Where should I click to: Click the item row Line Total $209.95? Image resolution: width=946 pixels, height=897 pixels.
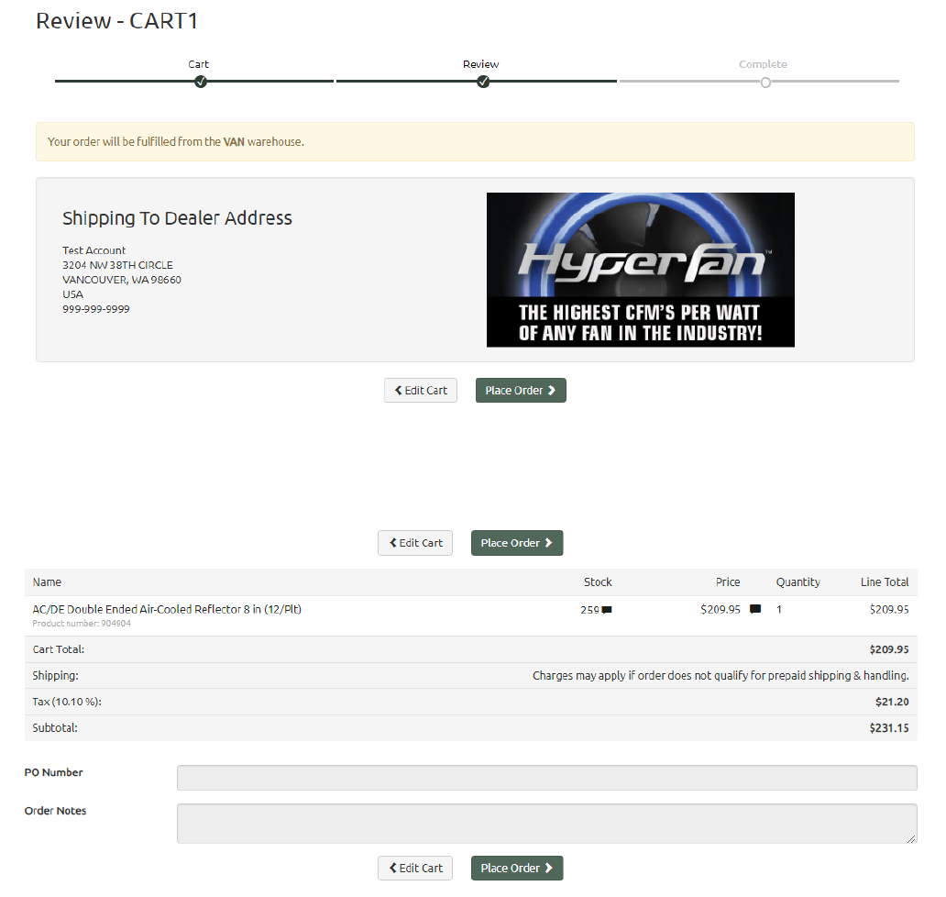pos(888,610)
